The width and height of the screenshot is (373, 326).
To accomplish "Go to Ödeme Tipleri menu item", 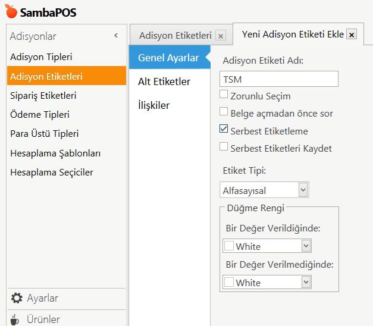I will click(40, 114).
